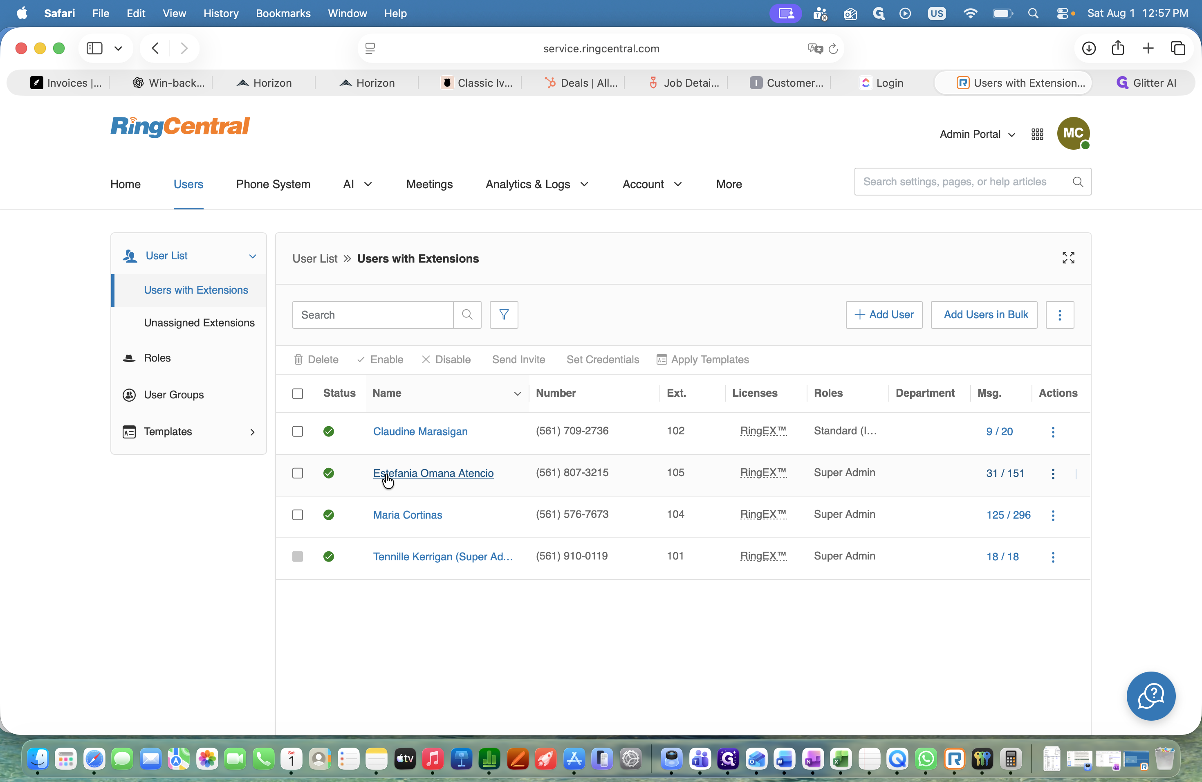Click the Safari address bar
Viewport: 1202px width, 782px height.
(x=601, y=49)
